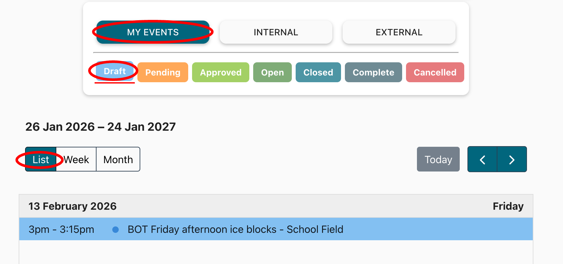Switch calendar to Month view
The image size is (563, 264).
[118, 159]
